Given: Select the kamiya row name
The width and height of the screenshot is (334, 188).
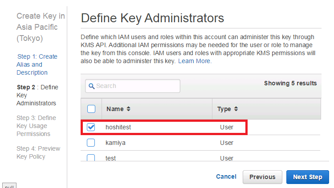Looking at the screenshot, I should pos(115,143).
